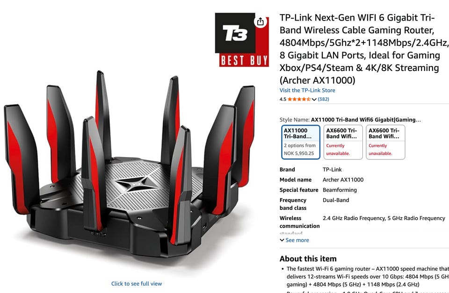
Task: Click the share icon above the product image
Action: pyautogui.click(x=260, y=21)
